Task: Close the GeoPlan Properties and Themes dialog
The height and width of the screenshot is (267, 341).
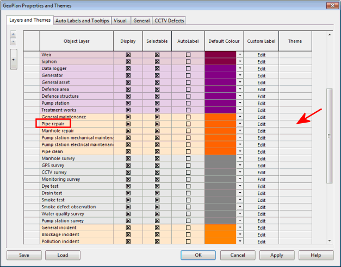Action: (332, 5)
